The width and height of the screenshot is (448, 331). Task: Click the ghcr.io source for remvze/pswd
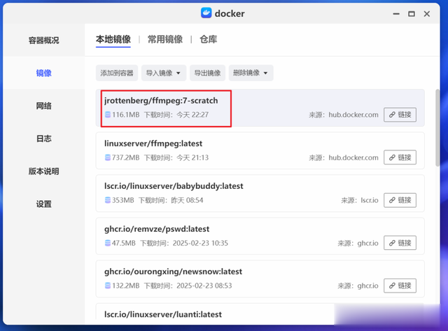tap(367, 243)
